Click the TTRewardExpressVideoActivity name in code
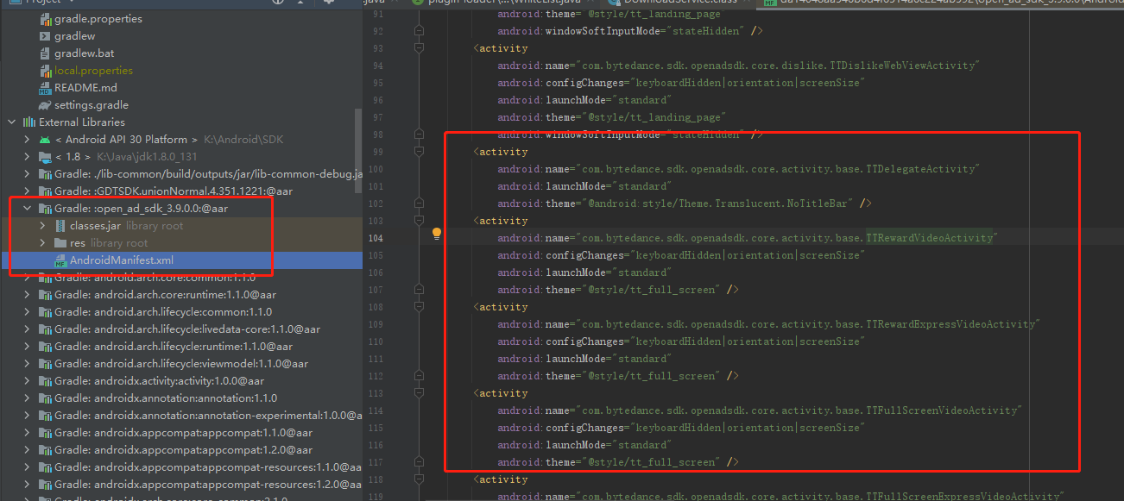This screenshot has width=1124, height=501. click(950, 324)
